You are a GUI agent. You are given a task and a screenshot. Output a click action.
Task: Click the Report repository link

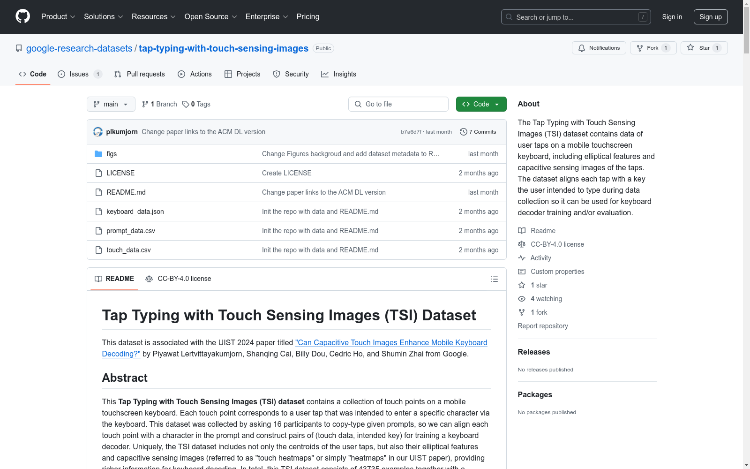(543, 326)
